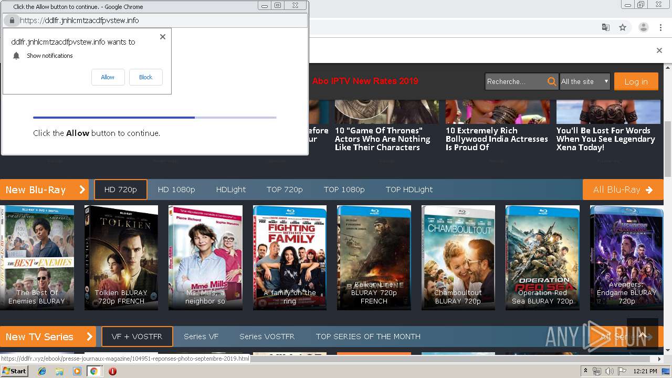Open Balkan Line BLURAY cover
This screenshot has height=378, width=672.
tap(374, 257)
